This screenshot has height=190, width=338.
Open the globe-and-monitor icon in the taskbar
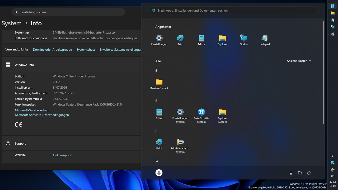[333, 27]
